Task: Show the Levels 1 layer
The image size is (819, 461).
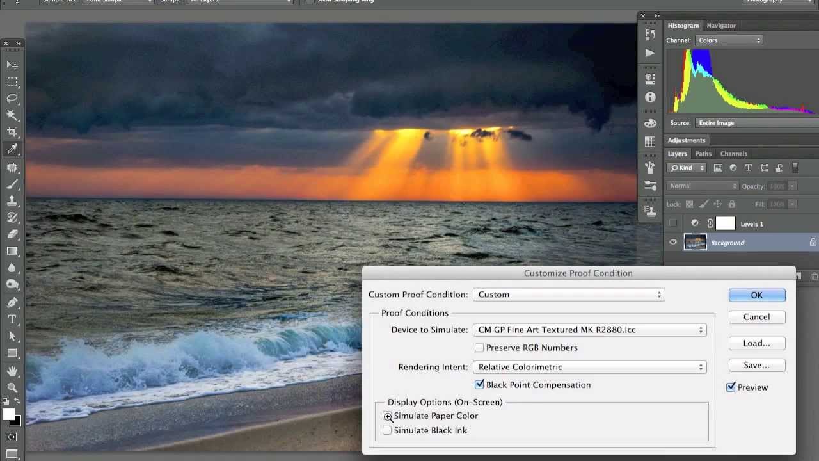Action: (x=672, y=223)
